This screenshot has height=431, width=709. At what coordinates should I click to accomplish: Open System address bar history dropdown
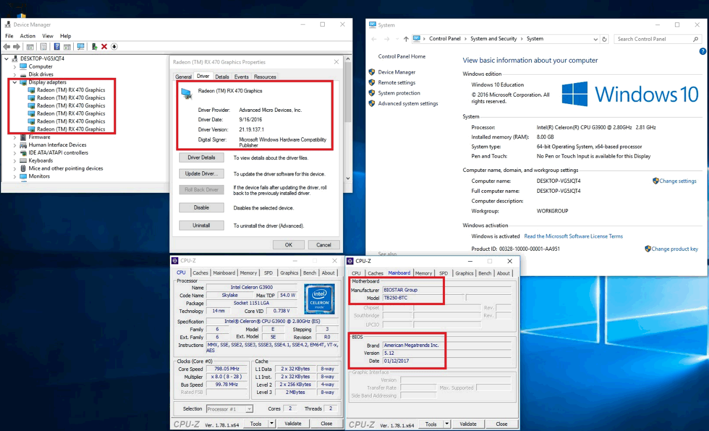(596, 39)
